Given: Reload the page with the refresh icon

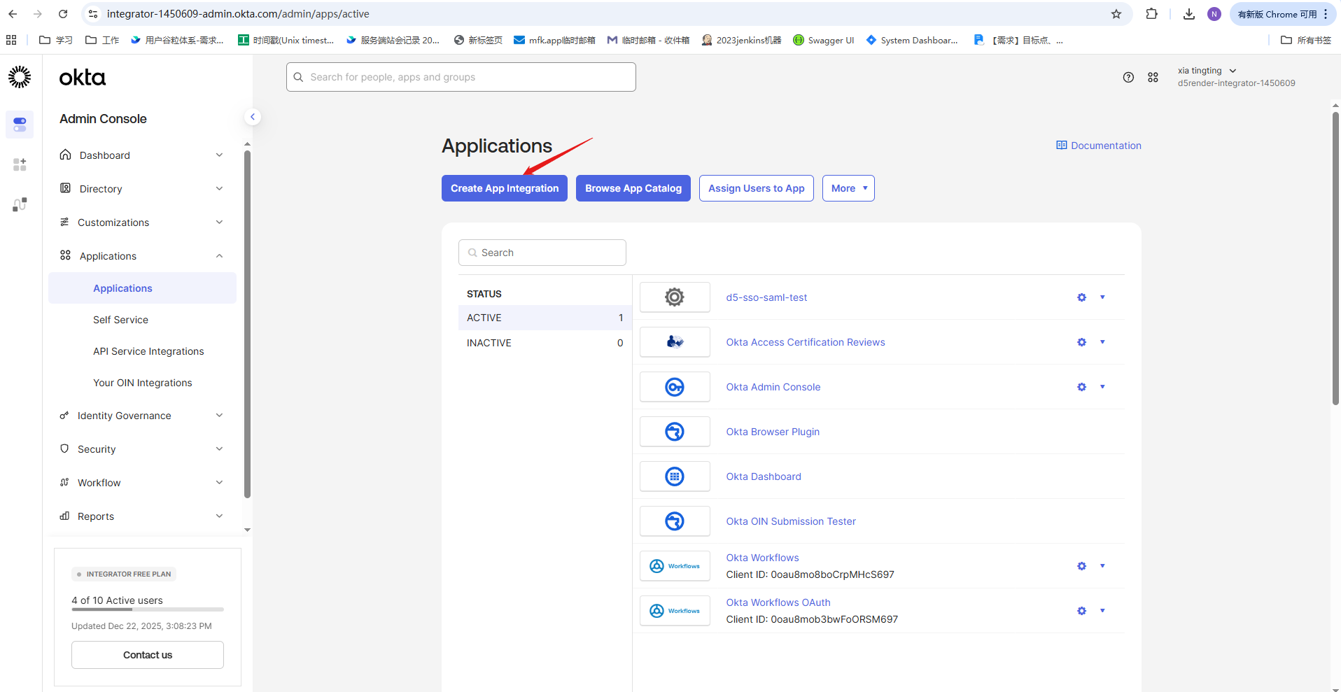Looking at the screenshot, I should [63, 14].
